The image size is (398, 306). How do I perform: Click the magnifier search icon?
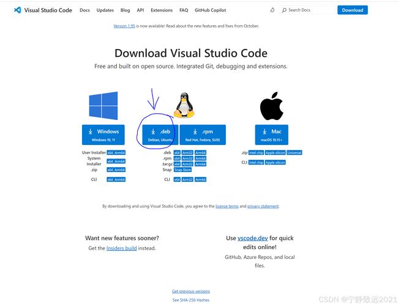(x=284, y=10)
